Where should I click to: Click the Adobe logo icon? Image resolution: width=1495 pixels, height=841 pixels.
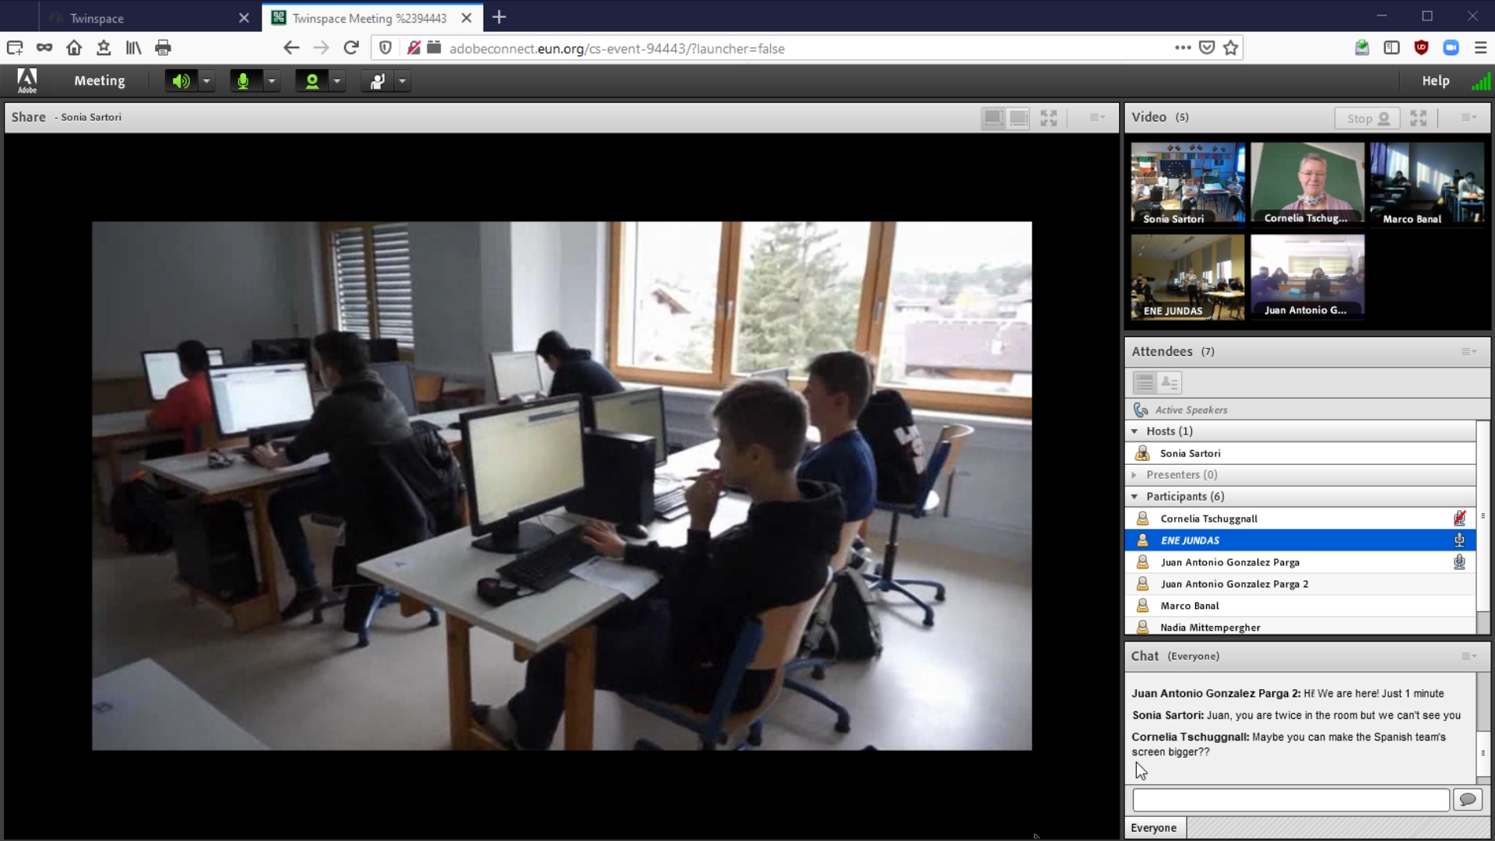pos(27,80)
